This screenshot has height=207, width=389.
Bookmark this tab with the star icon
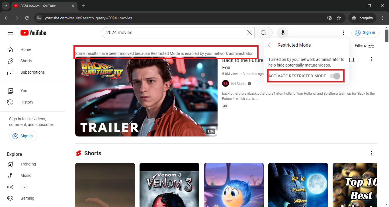click(339, 18)
